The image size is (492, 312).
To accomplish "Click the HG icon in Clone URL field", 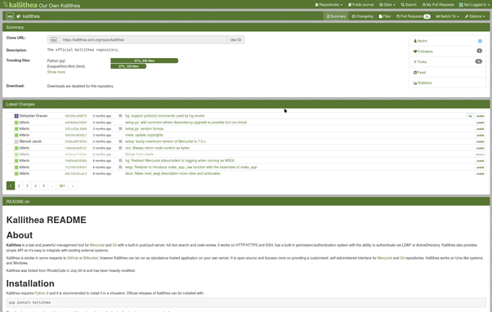I will (x=54, y=40).
